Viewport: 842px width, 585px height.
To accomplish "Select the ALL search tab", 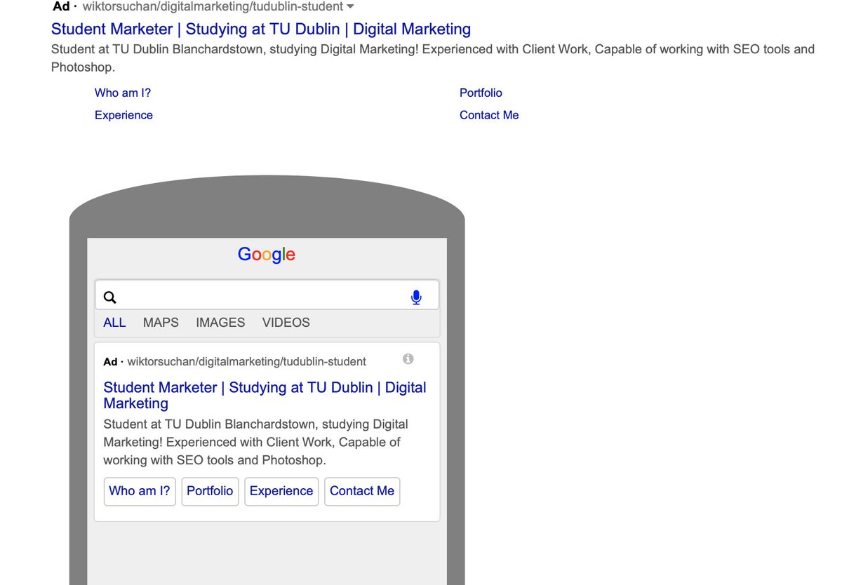I will coord(114,323).
